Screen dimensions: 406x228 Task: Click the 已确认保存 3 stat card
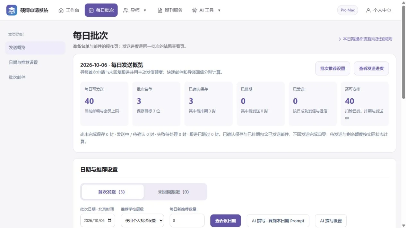[209, 104]
